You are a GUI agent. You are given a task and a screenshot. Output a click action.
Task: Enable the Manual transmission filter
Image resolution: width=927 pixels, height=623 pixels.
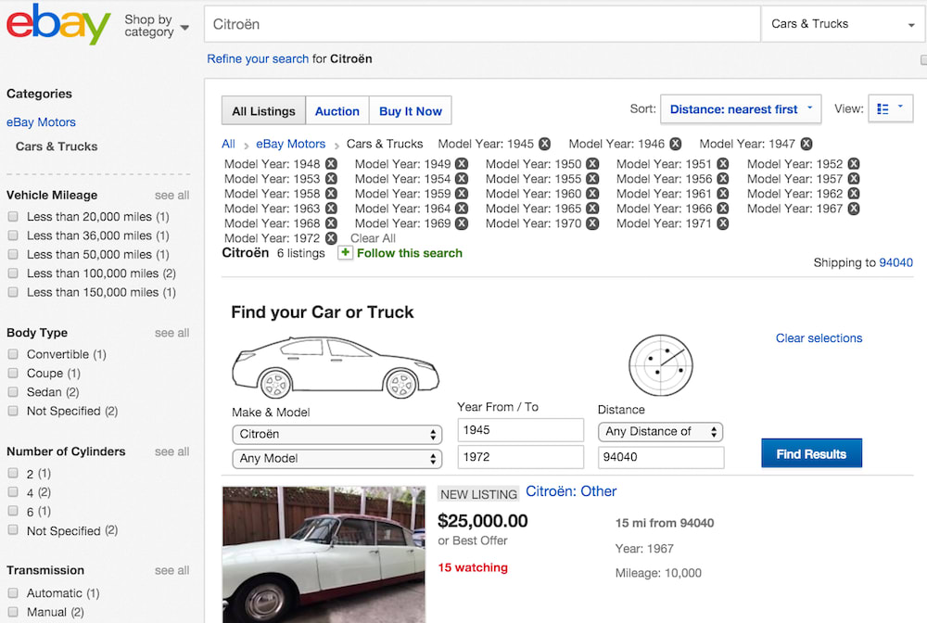tap(12, 611)
